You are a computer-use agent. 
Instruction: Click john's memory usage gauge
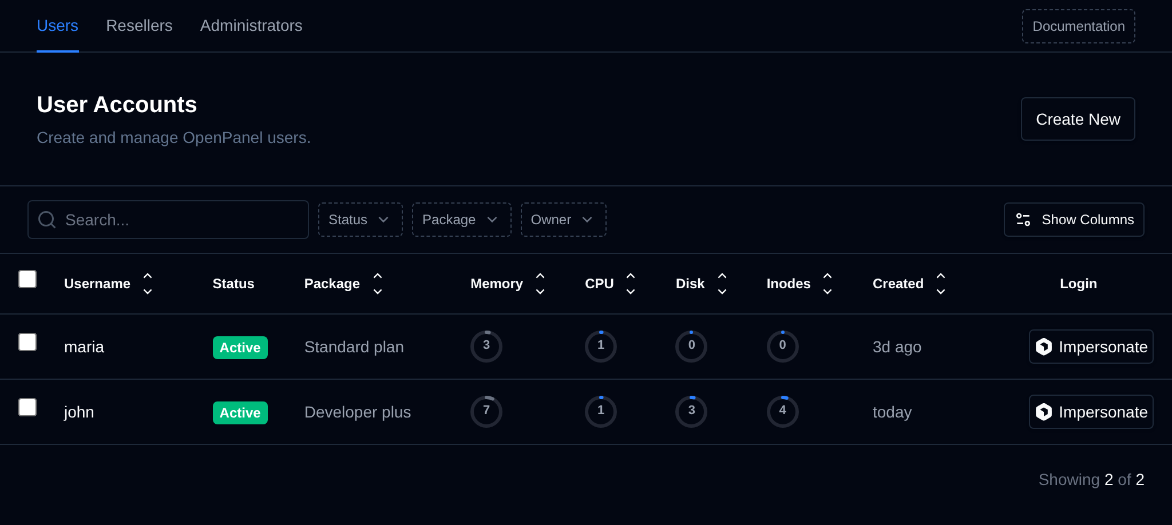486,411
